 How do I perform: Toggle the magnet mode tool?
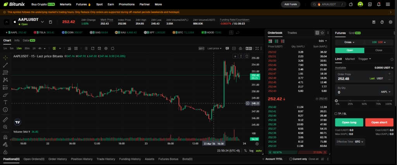point(5,137)
